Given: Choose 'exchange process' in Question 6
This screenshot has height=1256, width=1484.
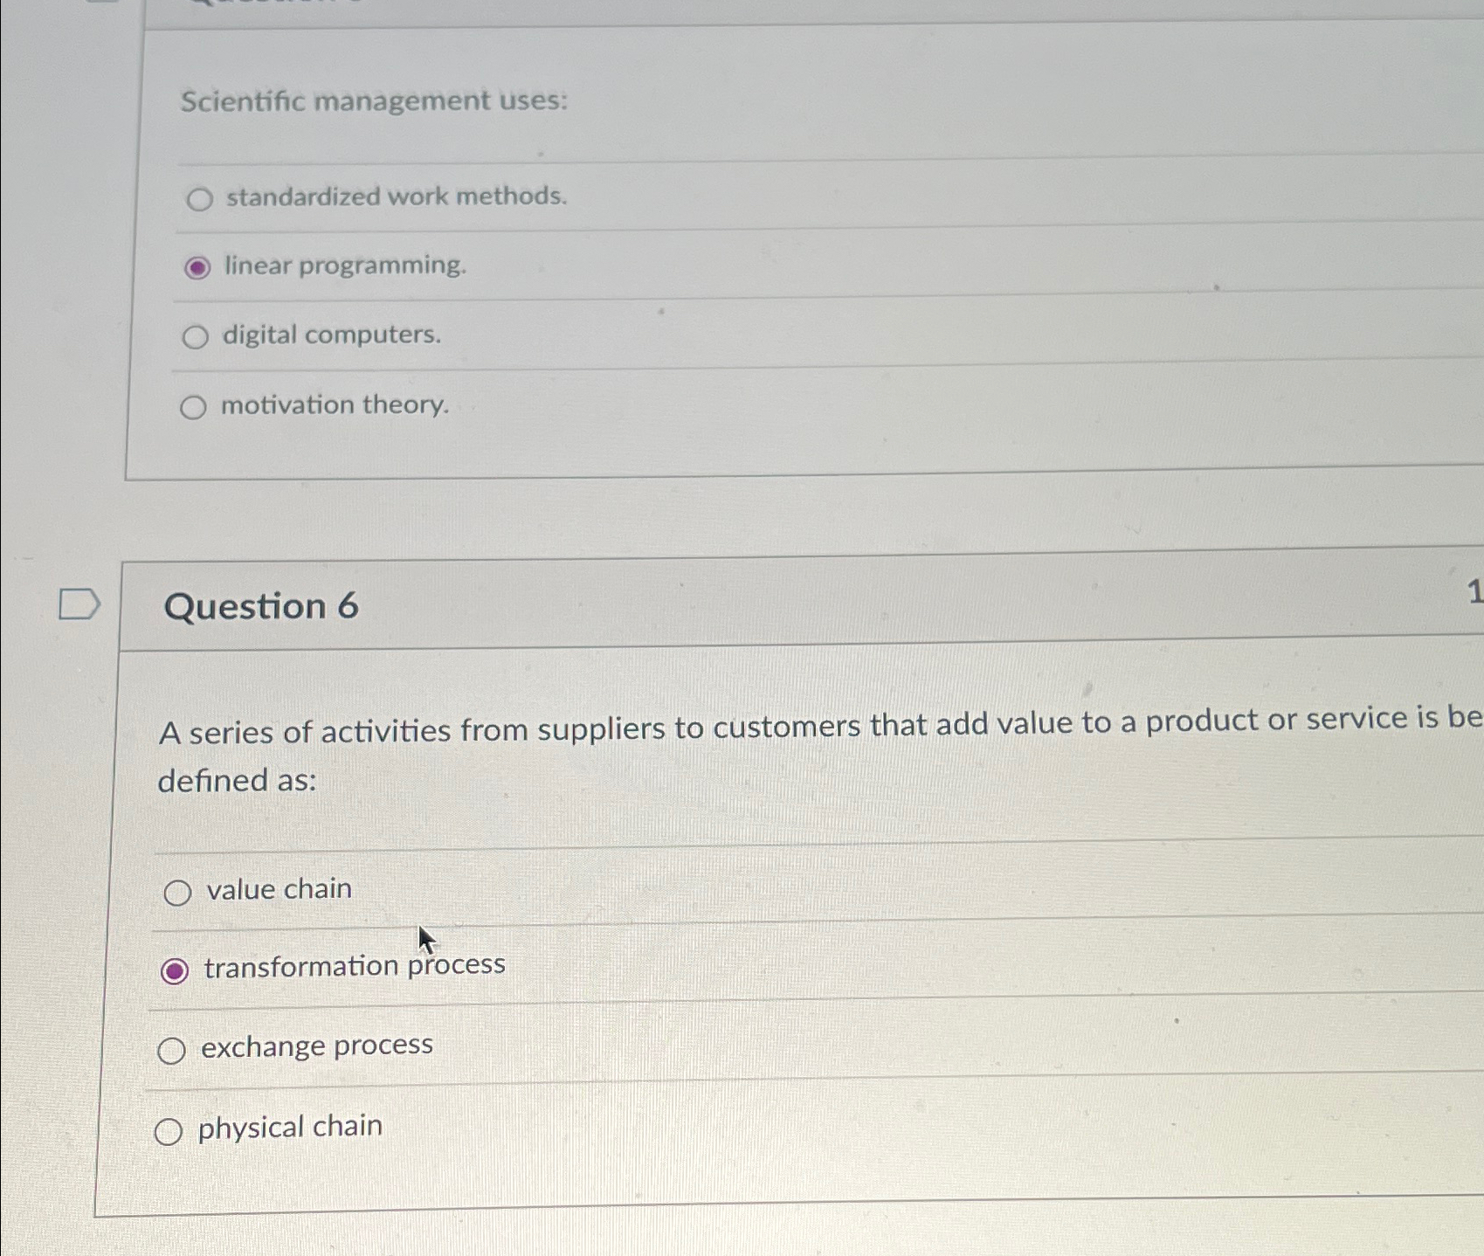Looking at the screenshot, I should [173, 1049].
